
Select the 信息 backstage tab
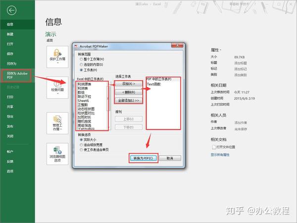click(17, 24)
